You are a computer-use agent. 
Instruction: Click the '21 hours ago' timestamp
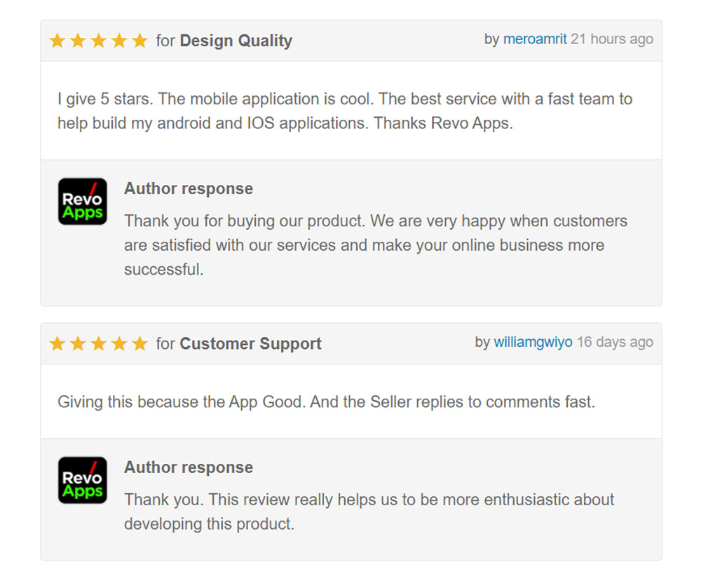(612, 39)
